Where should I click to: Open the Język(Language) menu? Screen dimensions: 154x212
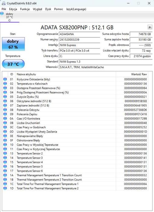pyautogui.click(x=76, y=9)
